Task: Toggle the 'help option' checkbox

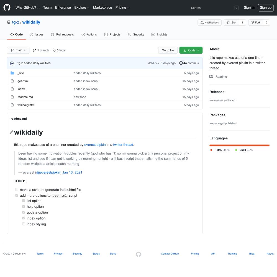Action: click(24, 206)
